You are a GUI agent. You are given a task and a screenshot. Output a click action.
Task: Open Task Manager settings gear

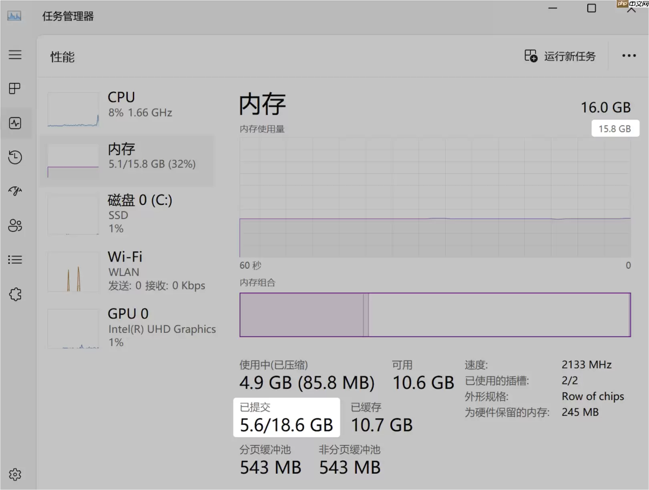pyautogui.click(x=15, y=474)
